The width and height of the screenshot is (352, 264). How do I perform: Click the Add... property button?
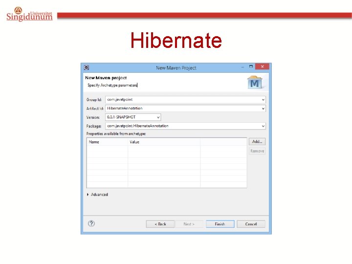(x=257, y=141)
